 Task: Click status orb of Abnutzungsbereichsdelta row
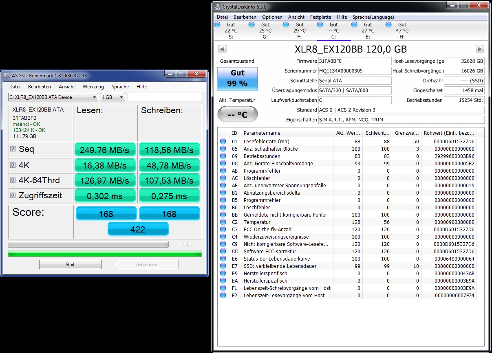(x=223, y=193)
